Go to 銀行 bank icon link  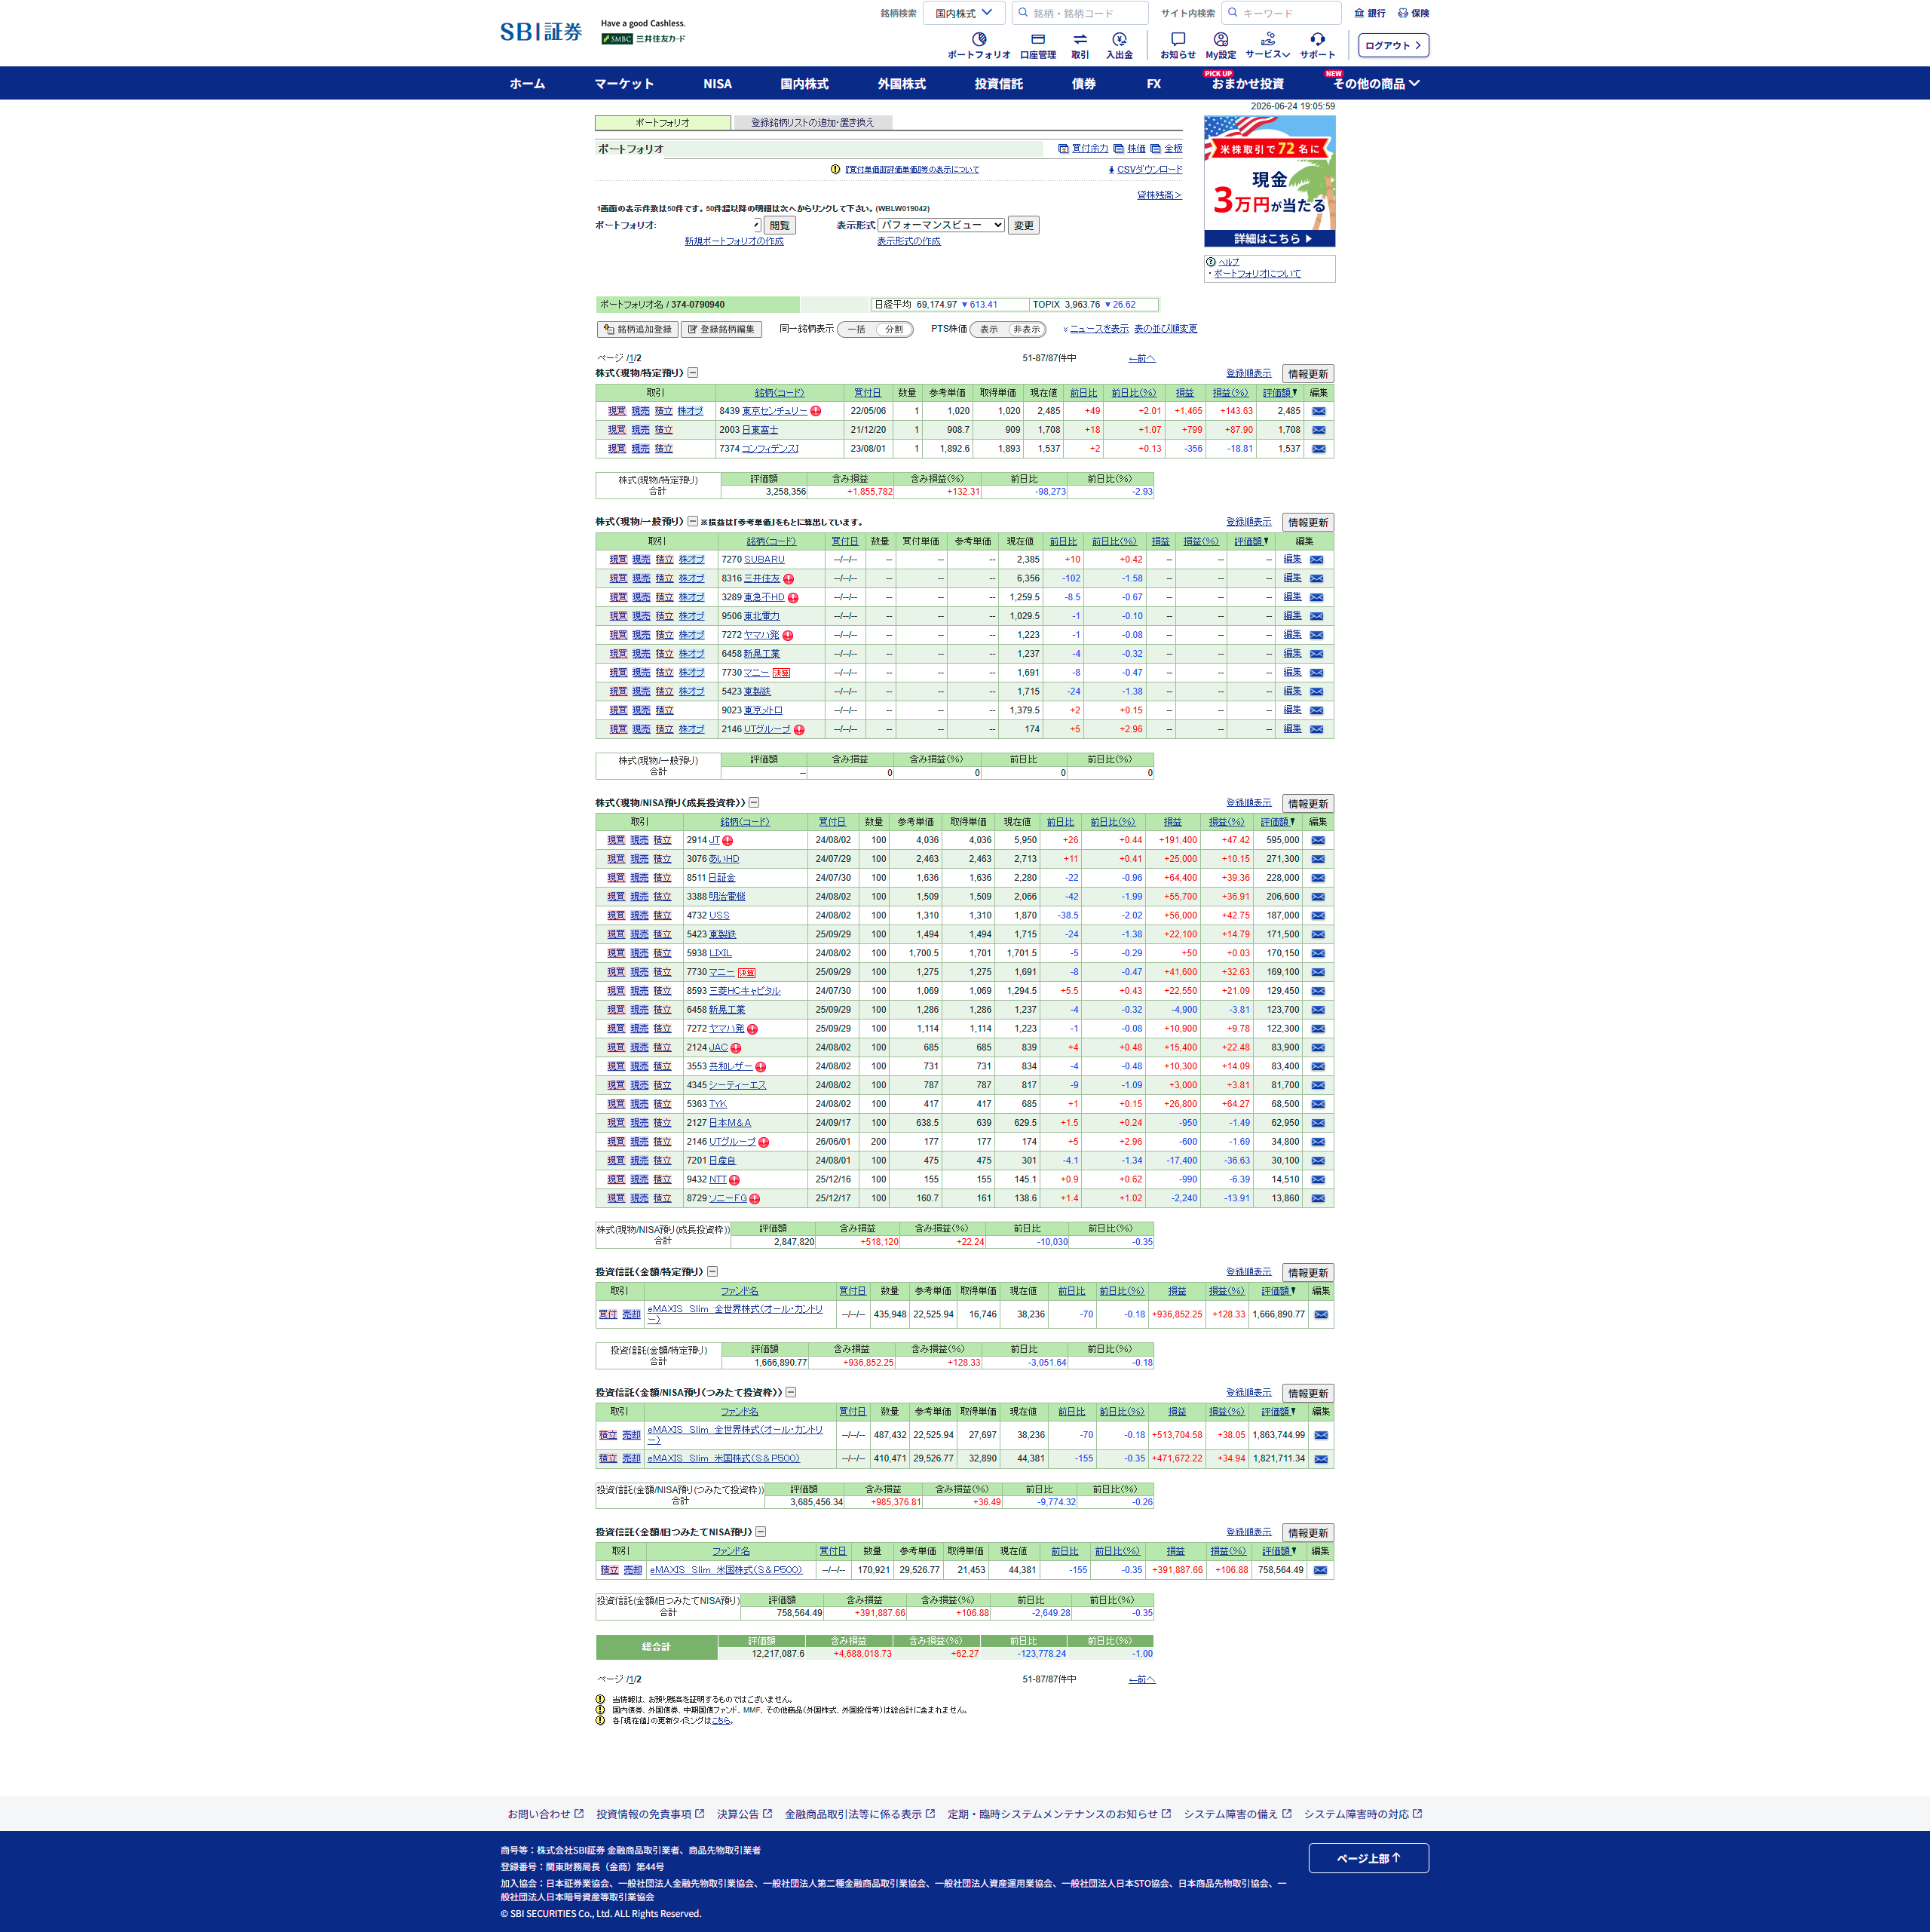[1370, 13]
